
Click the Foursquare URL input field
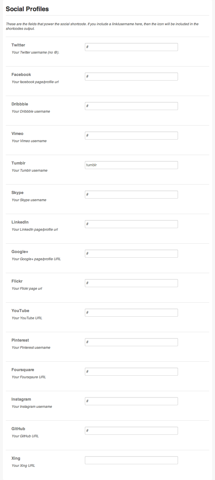coord(131,372)
